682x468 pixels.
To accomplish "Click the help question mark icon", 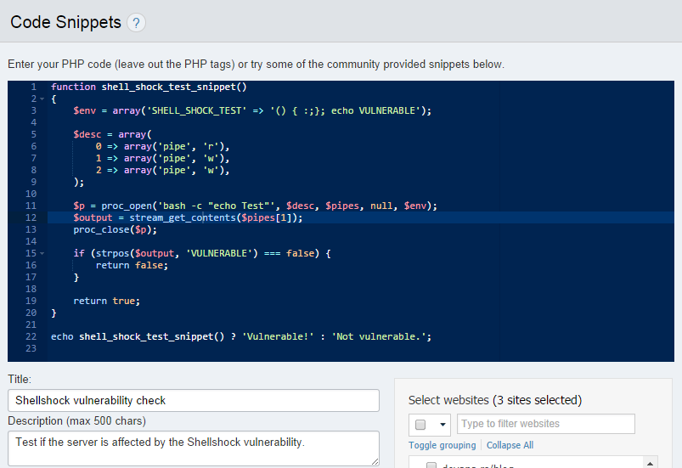I will (x=136, y=24).
